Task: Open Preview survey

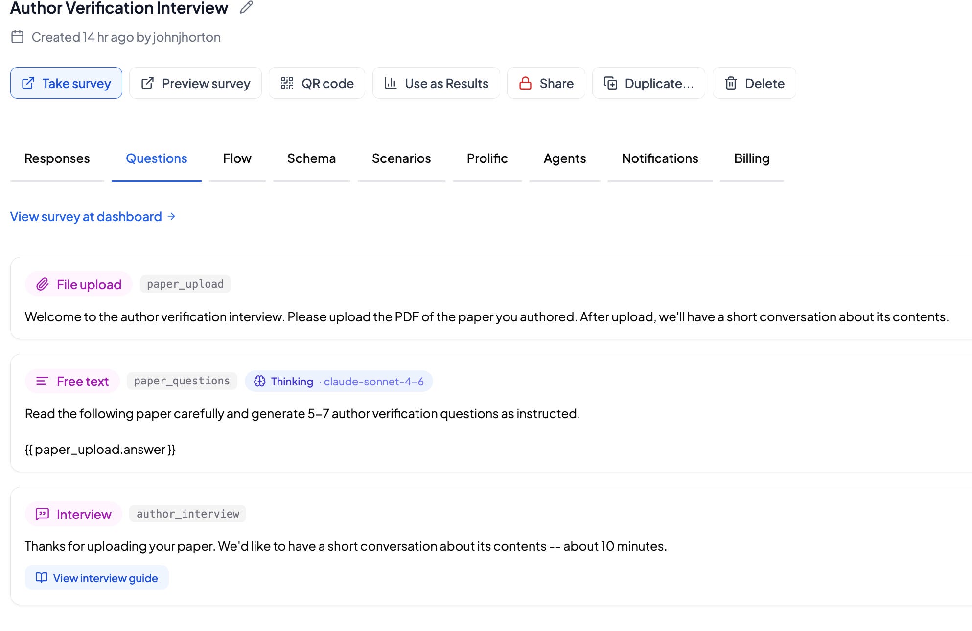Action: [x=195, y=83]
